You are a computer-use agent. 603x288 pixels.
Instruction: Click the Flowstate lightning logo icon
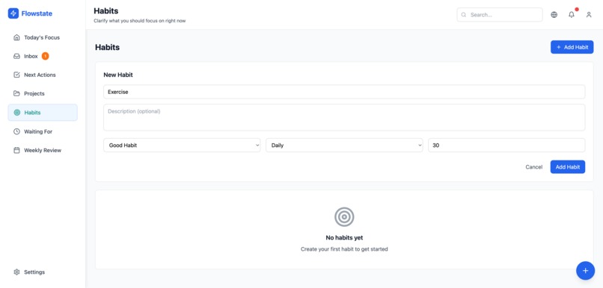[x=13, y=13]
